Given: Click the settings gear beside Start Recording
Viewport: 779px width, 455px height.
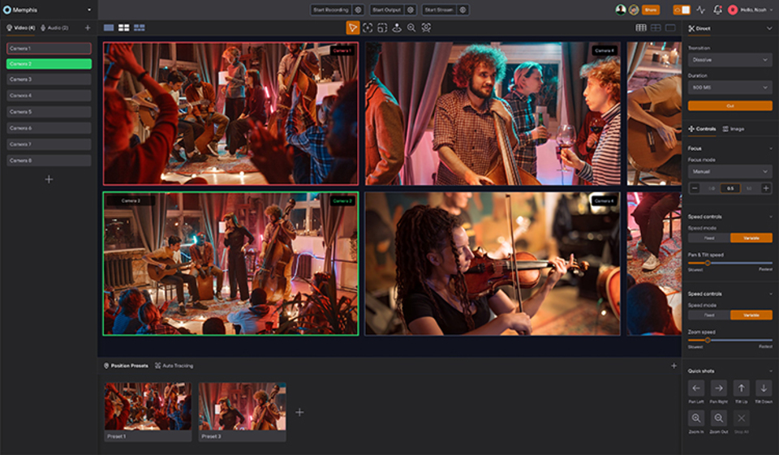Looking at the screenshot, I should coord(358,10).
